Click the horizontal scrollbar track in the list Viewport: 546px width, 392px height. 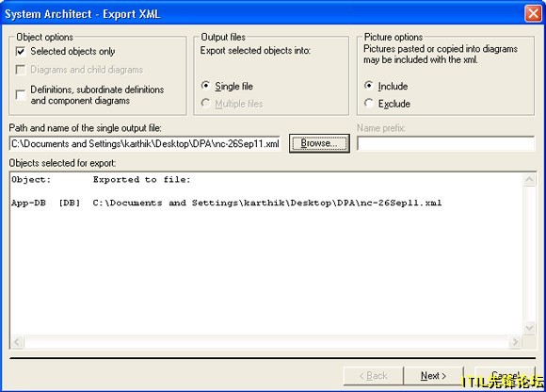[x=266, y=342]
